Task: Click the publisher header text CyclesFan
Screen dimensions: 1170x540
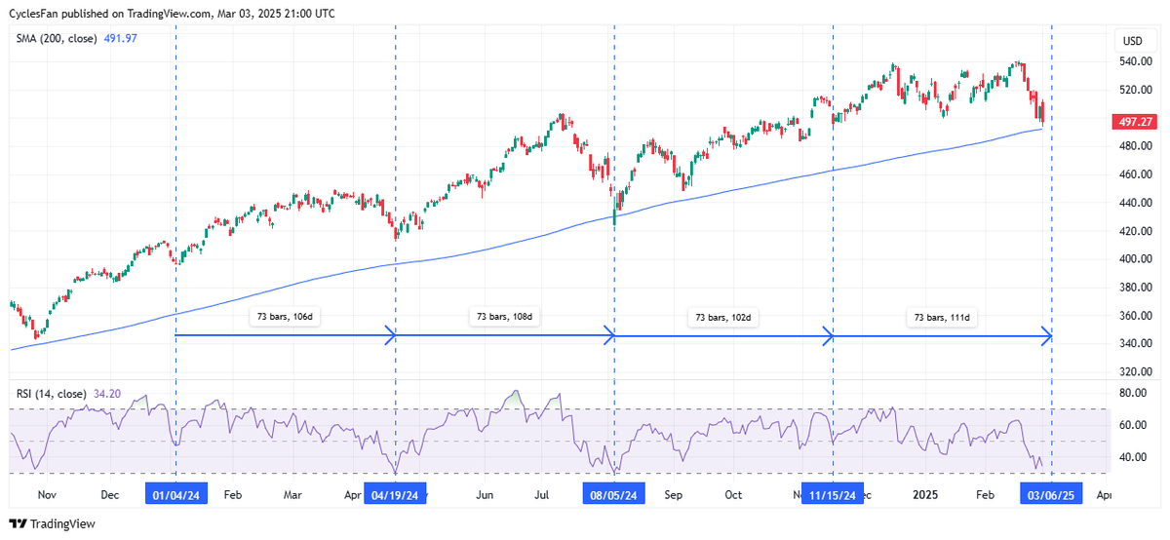Action: pyautogui.click(x=33, y=14)
